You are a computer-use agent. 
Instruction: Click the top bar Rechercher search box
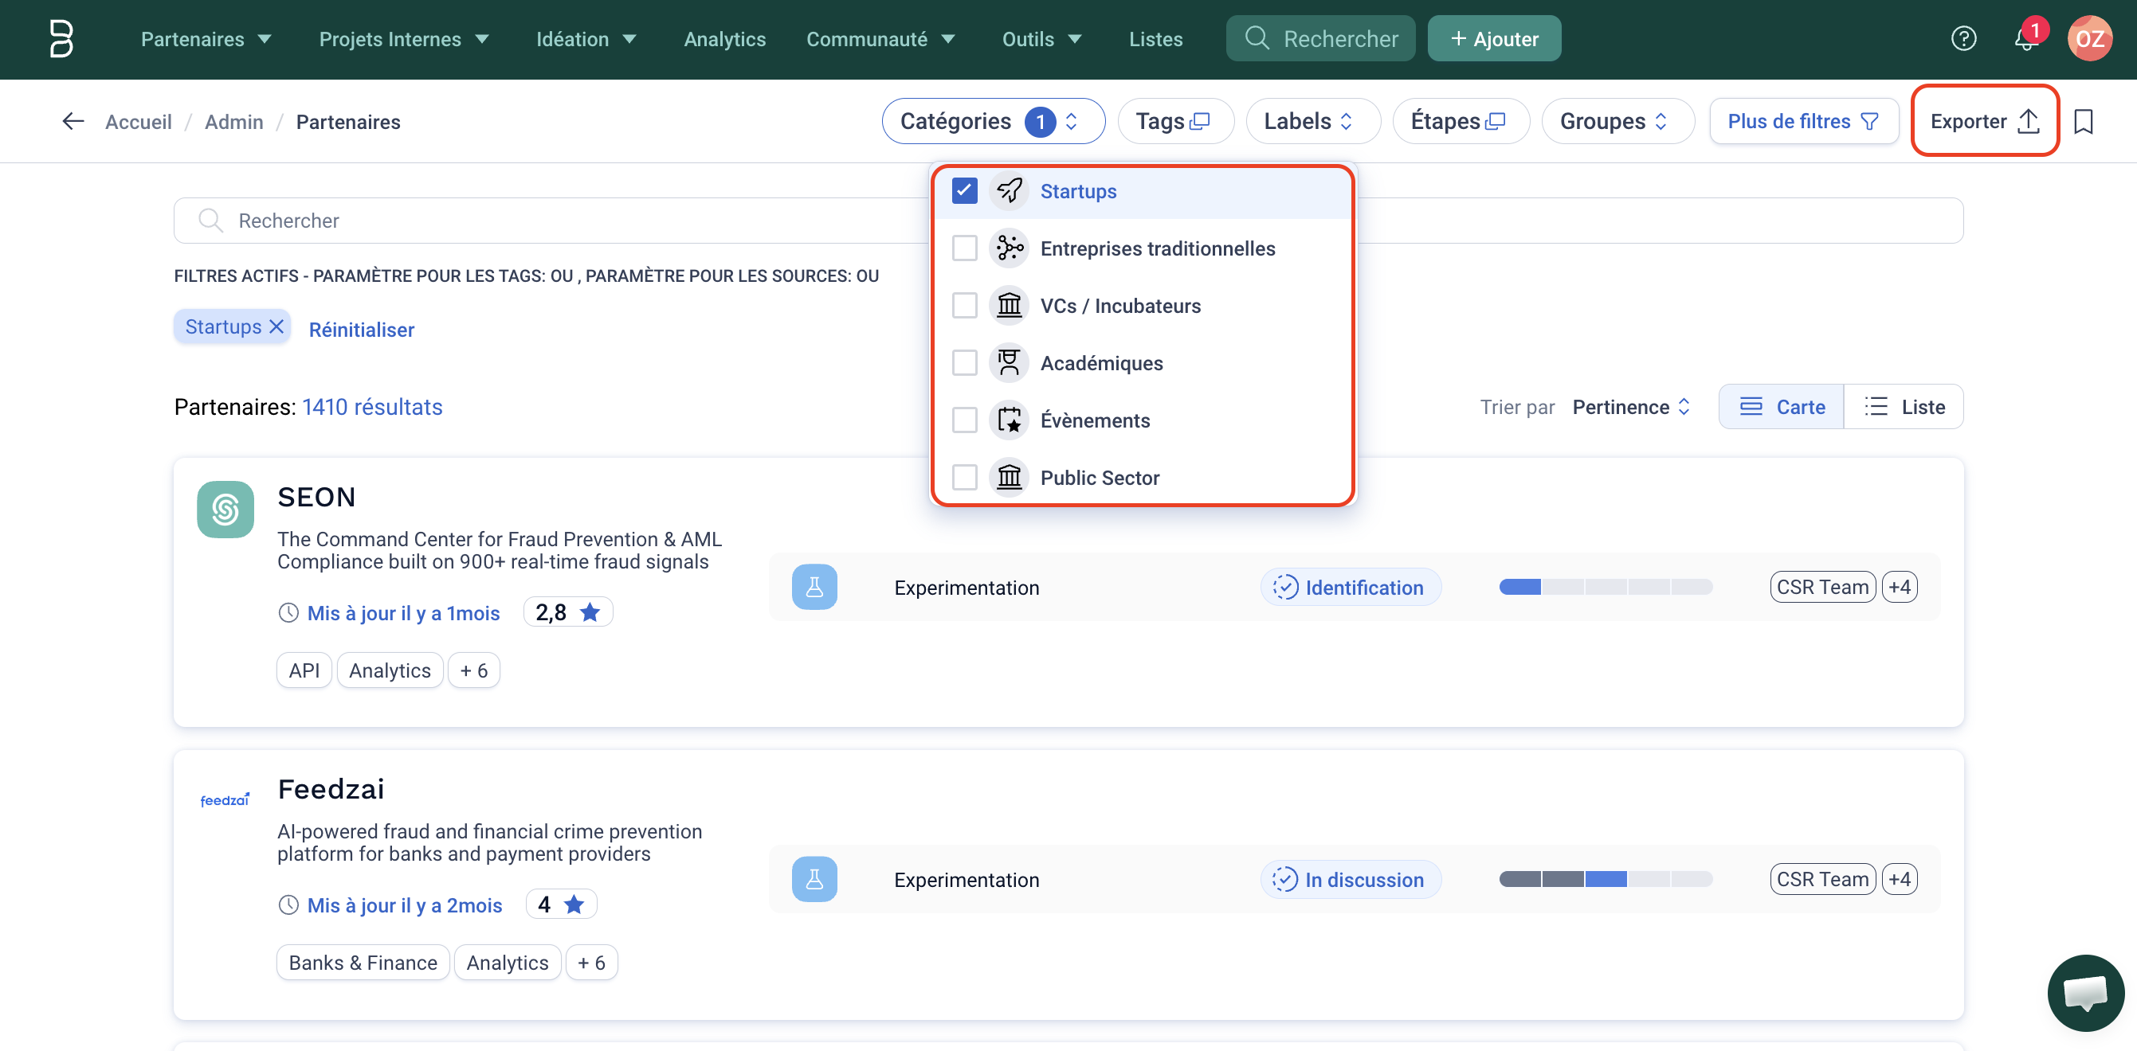[1319, 38]
